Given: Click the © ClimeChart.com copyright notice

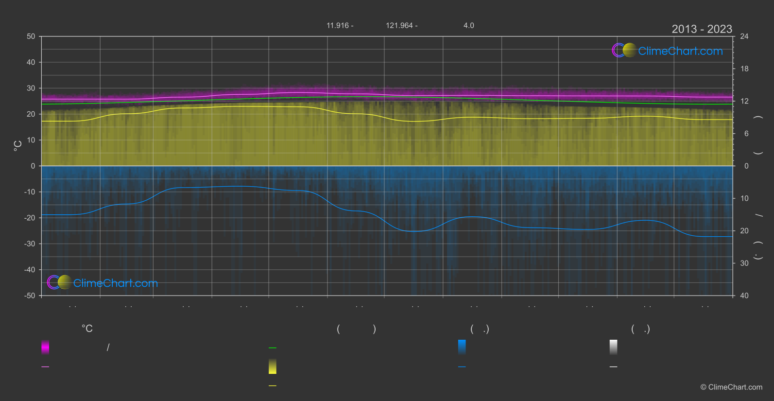Looking at the screenshot, I should (731, 387).
